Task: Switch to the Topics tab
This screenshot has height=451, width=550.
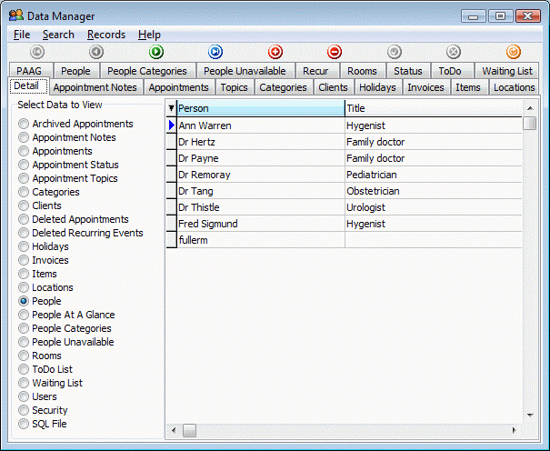Action: click(x=234, y=87)
